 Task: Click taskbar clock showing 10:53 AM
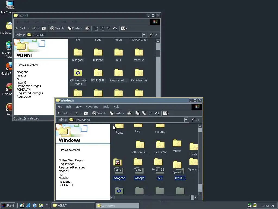click(267, 206)
